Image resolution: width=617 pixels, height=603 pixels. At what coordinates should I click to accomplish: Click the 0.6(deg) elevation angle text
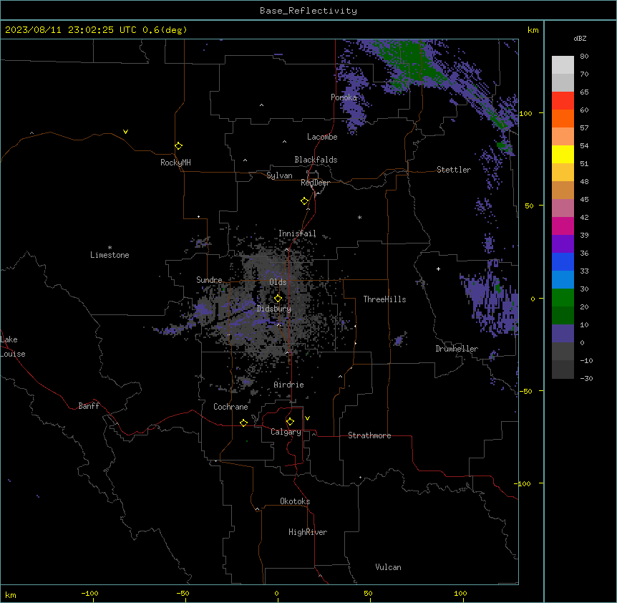(x=165, y=30)
